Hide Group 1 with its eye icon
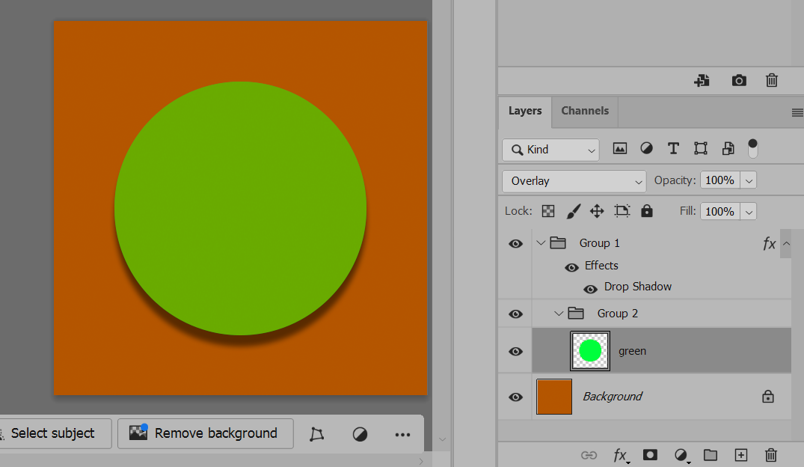The width and height of the screenshot is (804, 467). point(515,244)
